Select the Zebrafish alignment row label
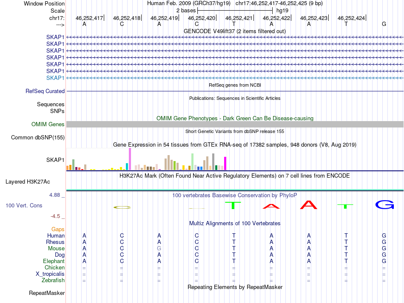The height and width of the screenshot is (303, 404). pyautogui.click(x=53, y=280)
